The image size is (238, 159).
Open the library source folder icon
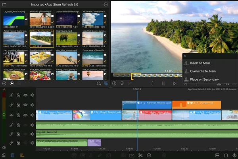(x=4, y=4)
